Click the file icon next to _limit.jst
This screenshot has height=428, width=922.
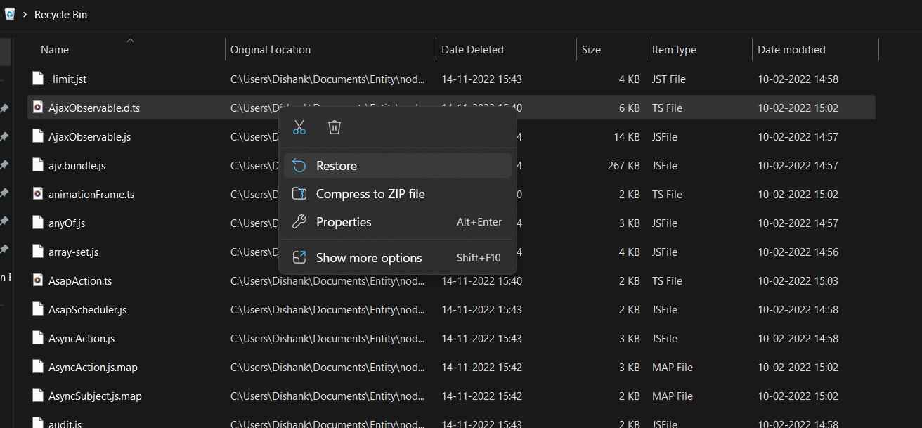tap(37, 79)
